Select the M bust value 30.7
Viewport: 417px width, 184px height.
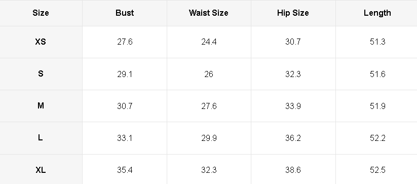(x=125, y=106)
